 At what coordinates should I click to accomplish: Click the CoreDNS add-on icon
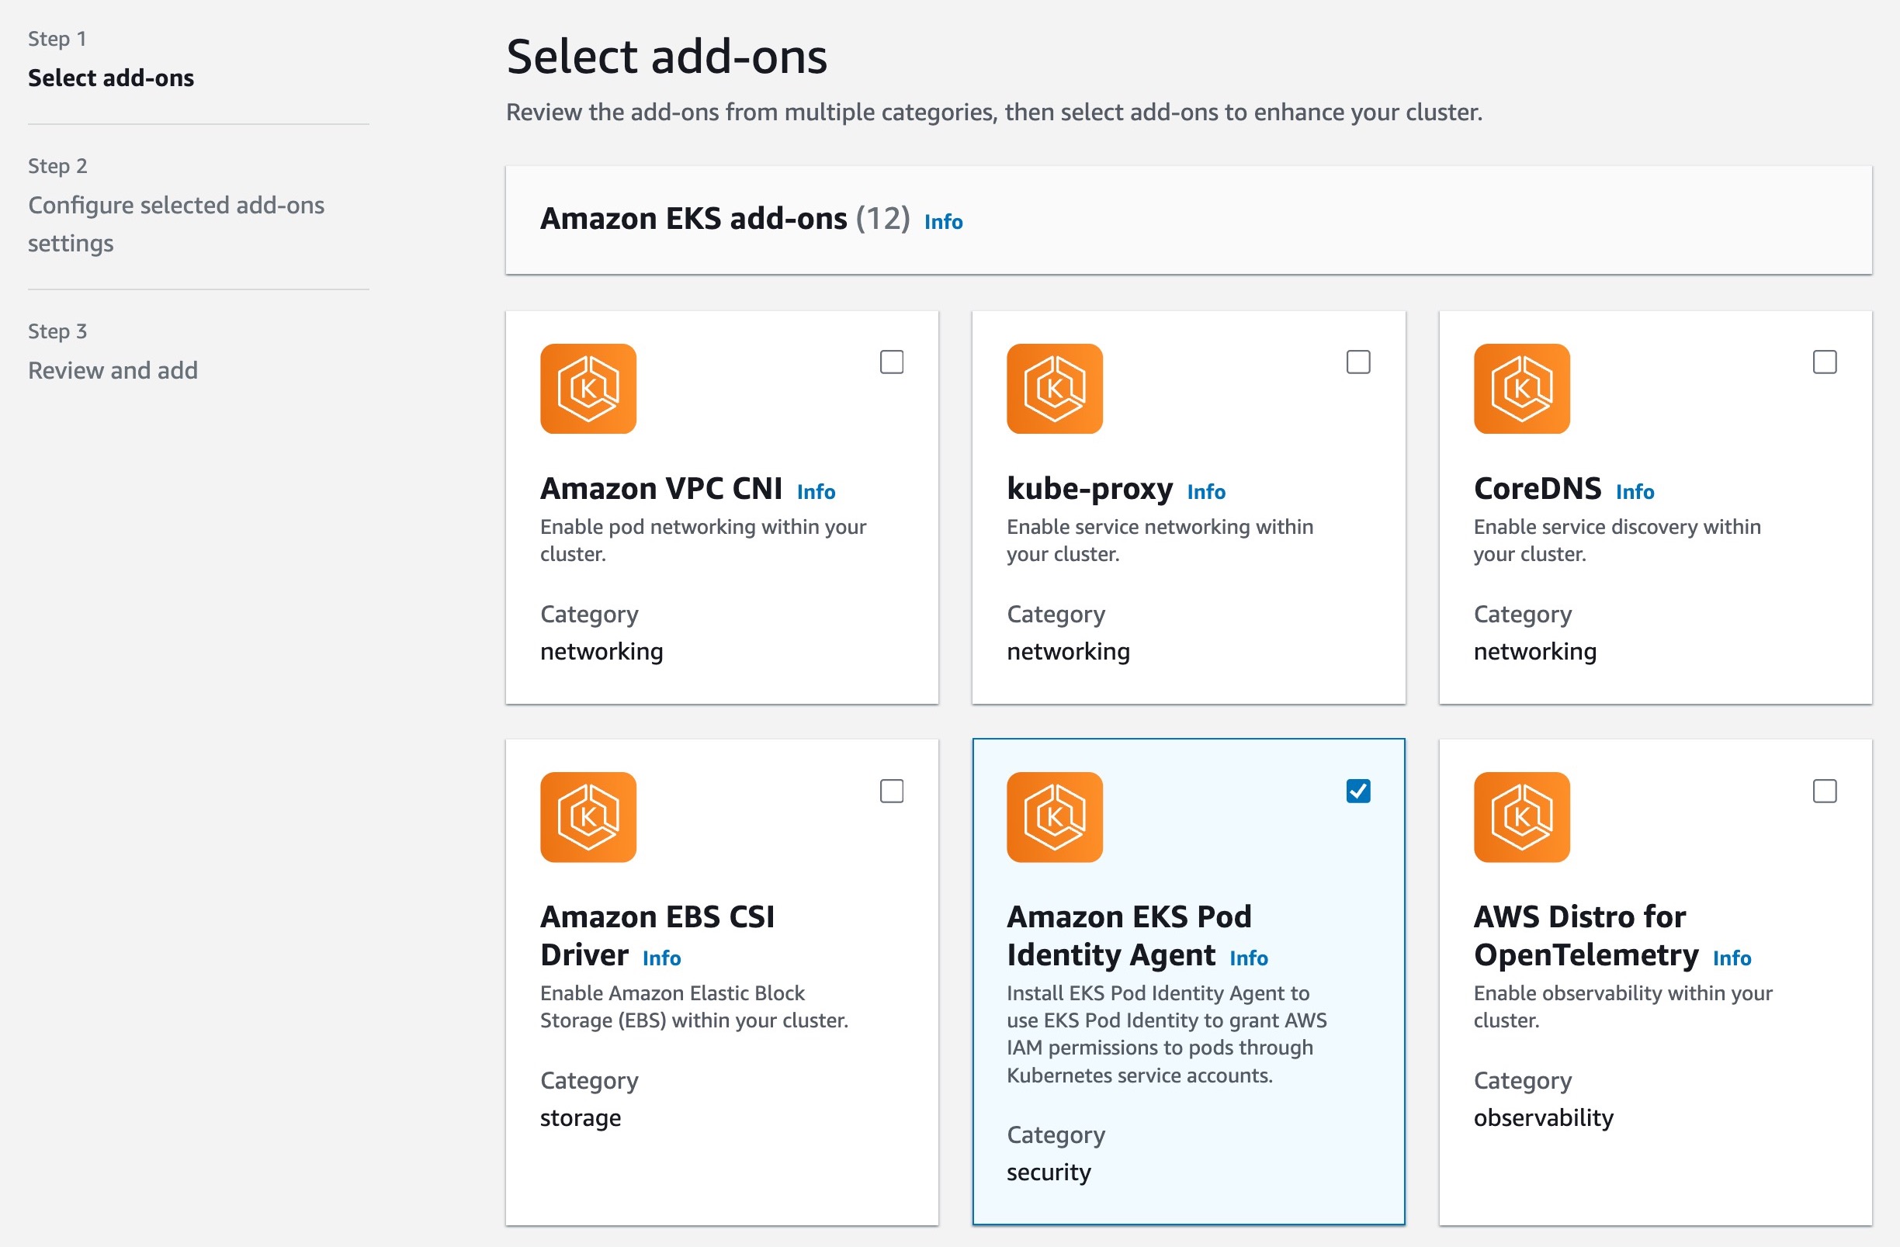tap(1521, 389)
